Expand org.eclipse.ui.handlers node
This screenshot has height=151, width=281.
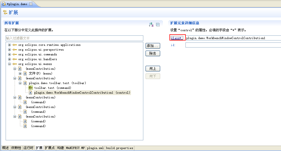coord(9,59)
